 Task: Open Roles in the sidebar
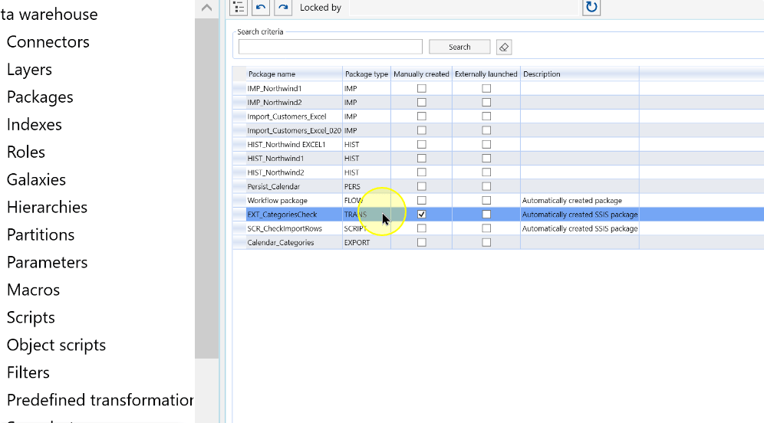point(26,152)
